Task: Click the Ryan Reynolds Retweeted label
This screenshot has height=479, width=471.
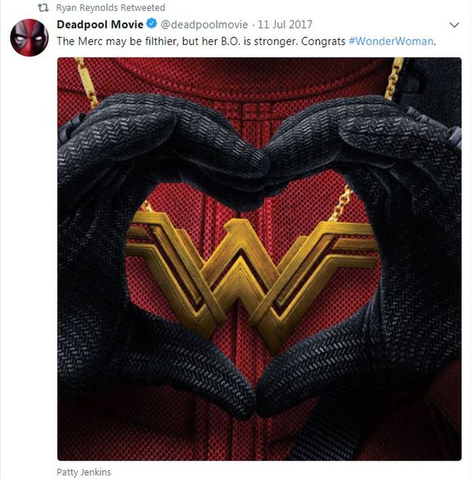Action: [x=111, y=7]
